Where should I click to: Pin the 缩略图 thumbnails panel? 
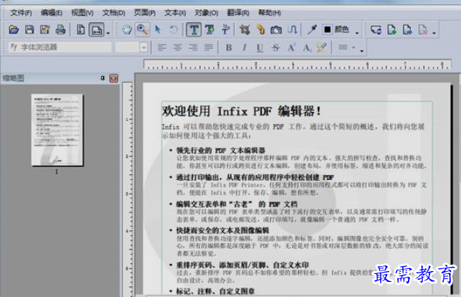tap(102, 78)
